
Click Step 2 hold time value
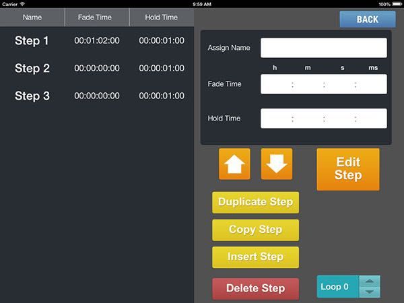click(162, 68)
